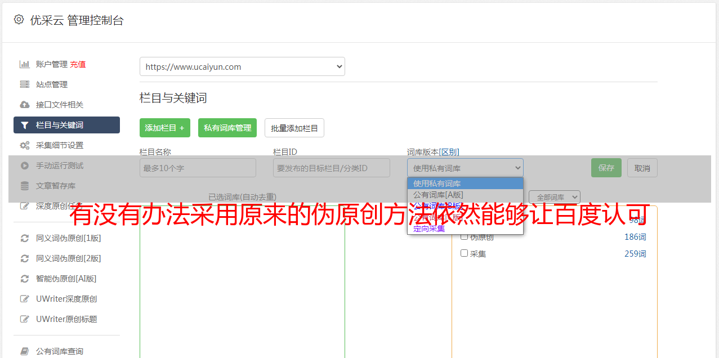Image resolution: width=719 pixels, height=358 pixels.
Task: Tick the 采集 checkbox
Action: (465, 253)
